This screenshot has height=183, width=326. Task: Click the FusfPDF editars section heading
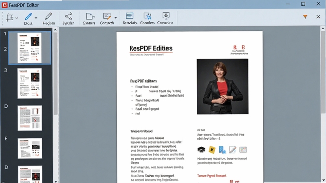[143, 81]
